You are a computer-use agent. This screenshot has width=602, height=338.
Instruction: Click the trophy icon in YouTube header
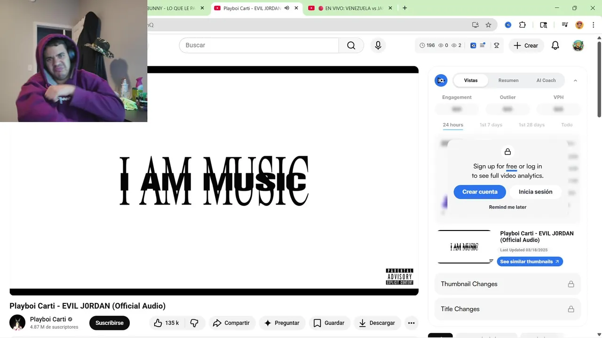496,46
